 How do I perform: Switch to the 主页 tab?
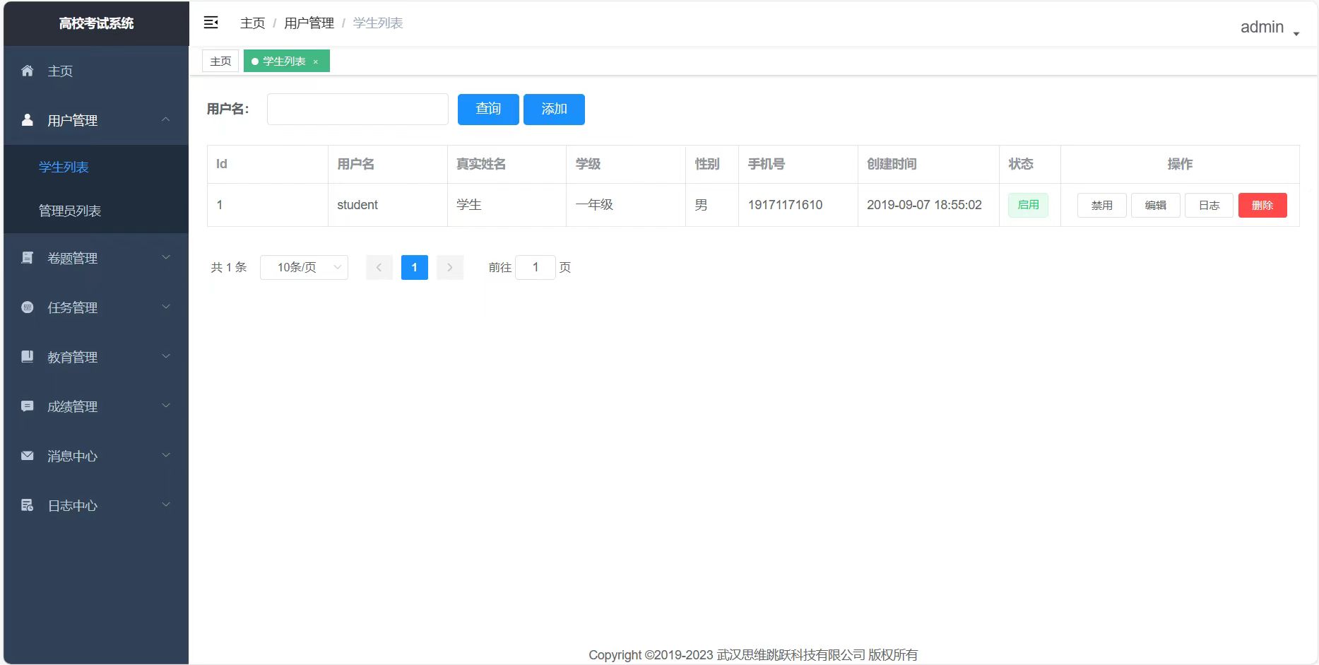pos(220,61)
